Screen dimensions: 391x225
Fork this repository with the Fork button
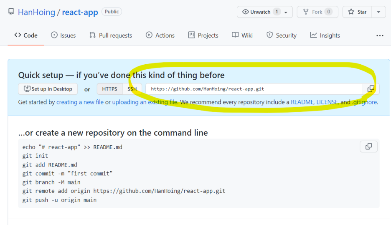click(317, 12)
